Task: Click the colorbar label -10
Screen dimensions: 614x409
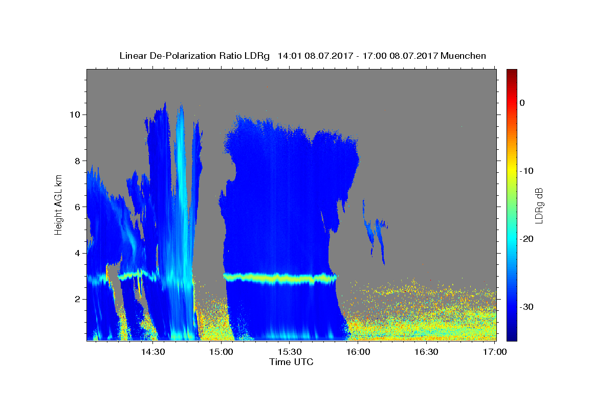Action: [x=528, y=171]
